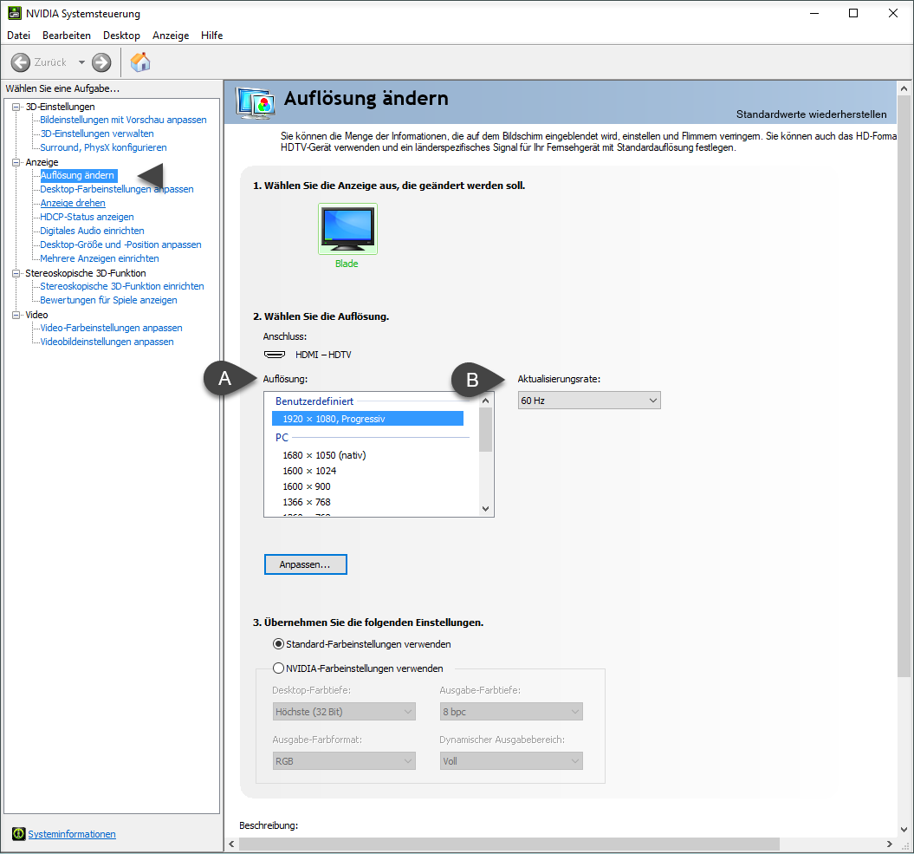914x854 pixels.
Task: Open Videobildeinstellungen anpassen
Action: tap(107, 342)
